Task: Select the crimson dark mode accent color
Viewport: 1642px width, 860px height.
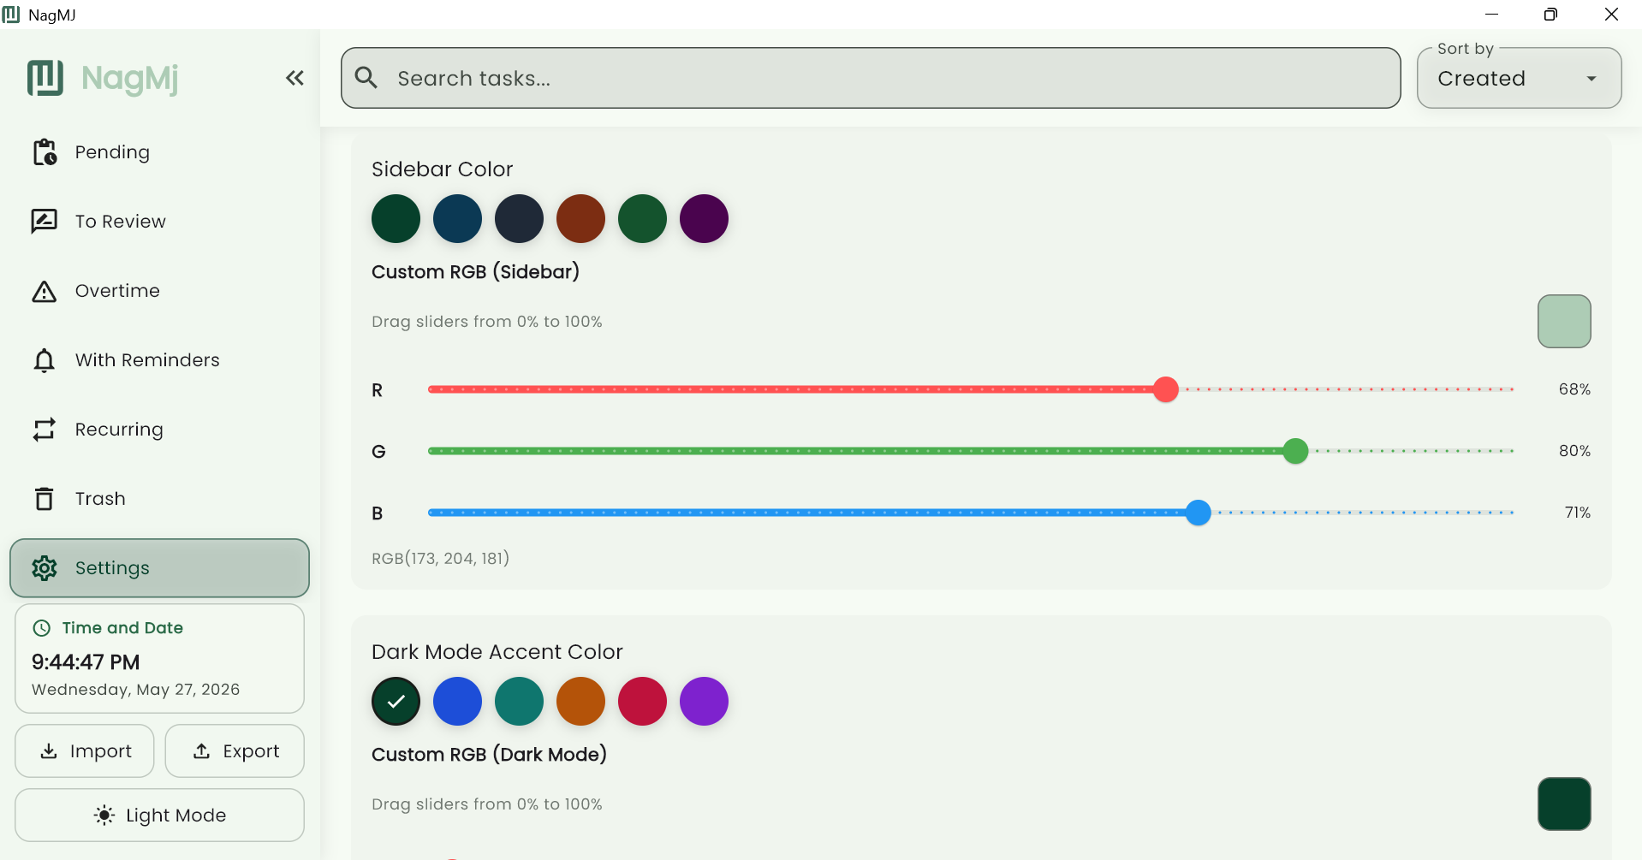Action: (643, 702)
